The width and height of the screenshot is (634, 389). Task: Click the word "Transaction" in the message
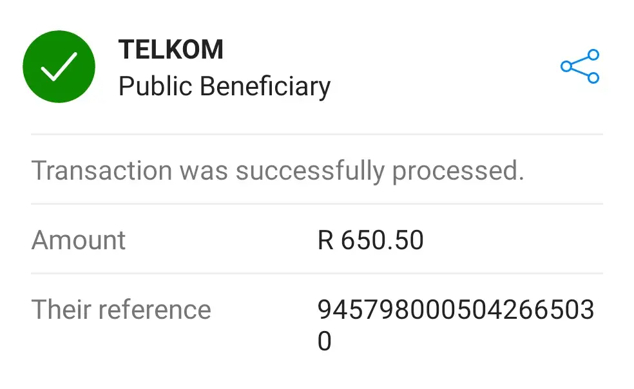coord(102,171)
